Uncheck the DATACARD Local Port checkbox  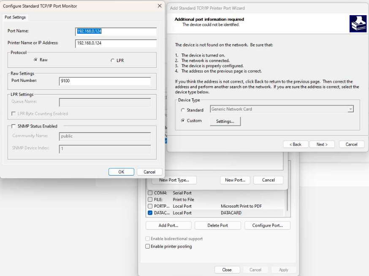(150, 213)
